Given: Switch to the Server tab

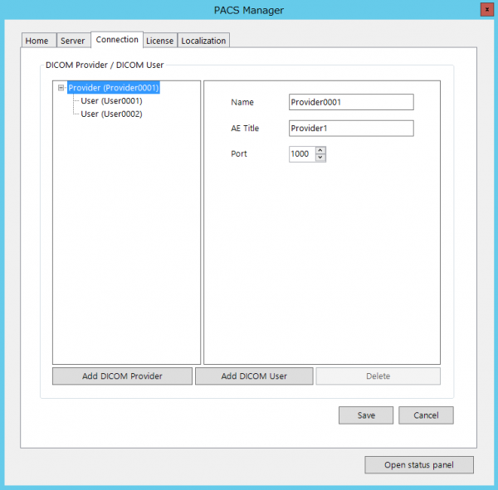Looking at the screenshot, I should tap(72, 41).
